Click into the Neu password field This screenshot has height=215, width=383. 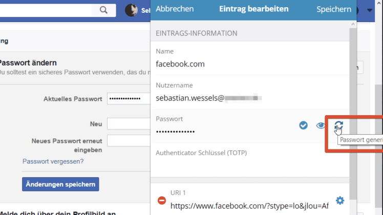coord(128,123)
